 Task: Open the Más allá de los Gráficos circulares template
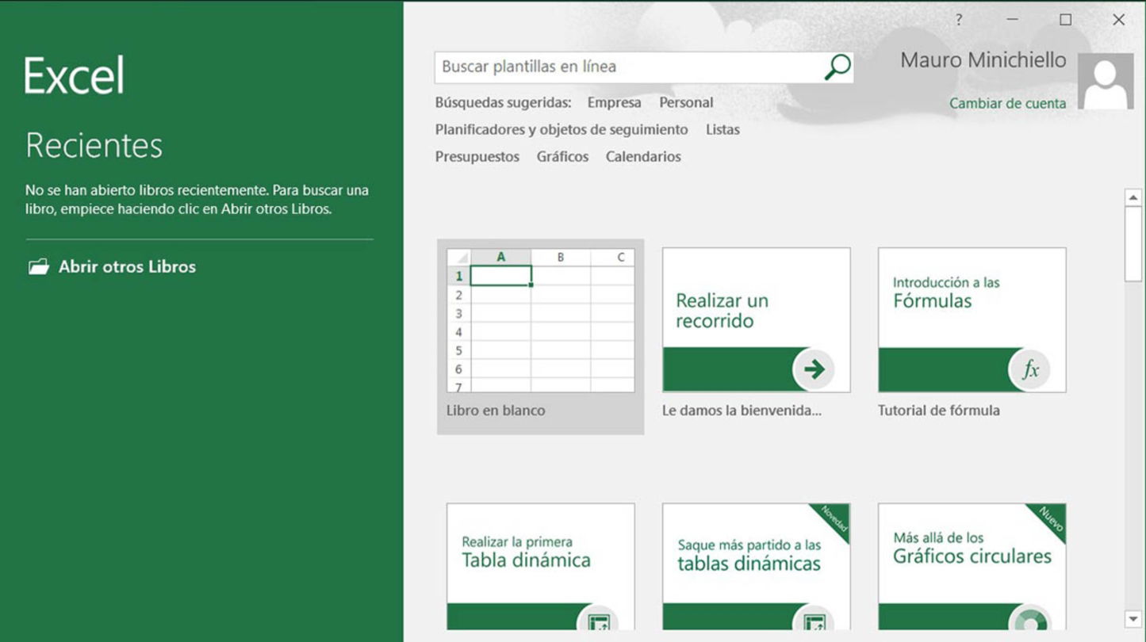click(x=972, y=567)
